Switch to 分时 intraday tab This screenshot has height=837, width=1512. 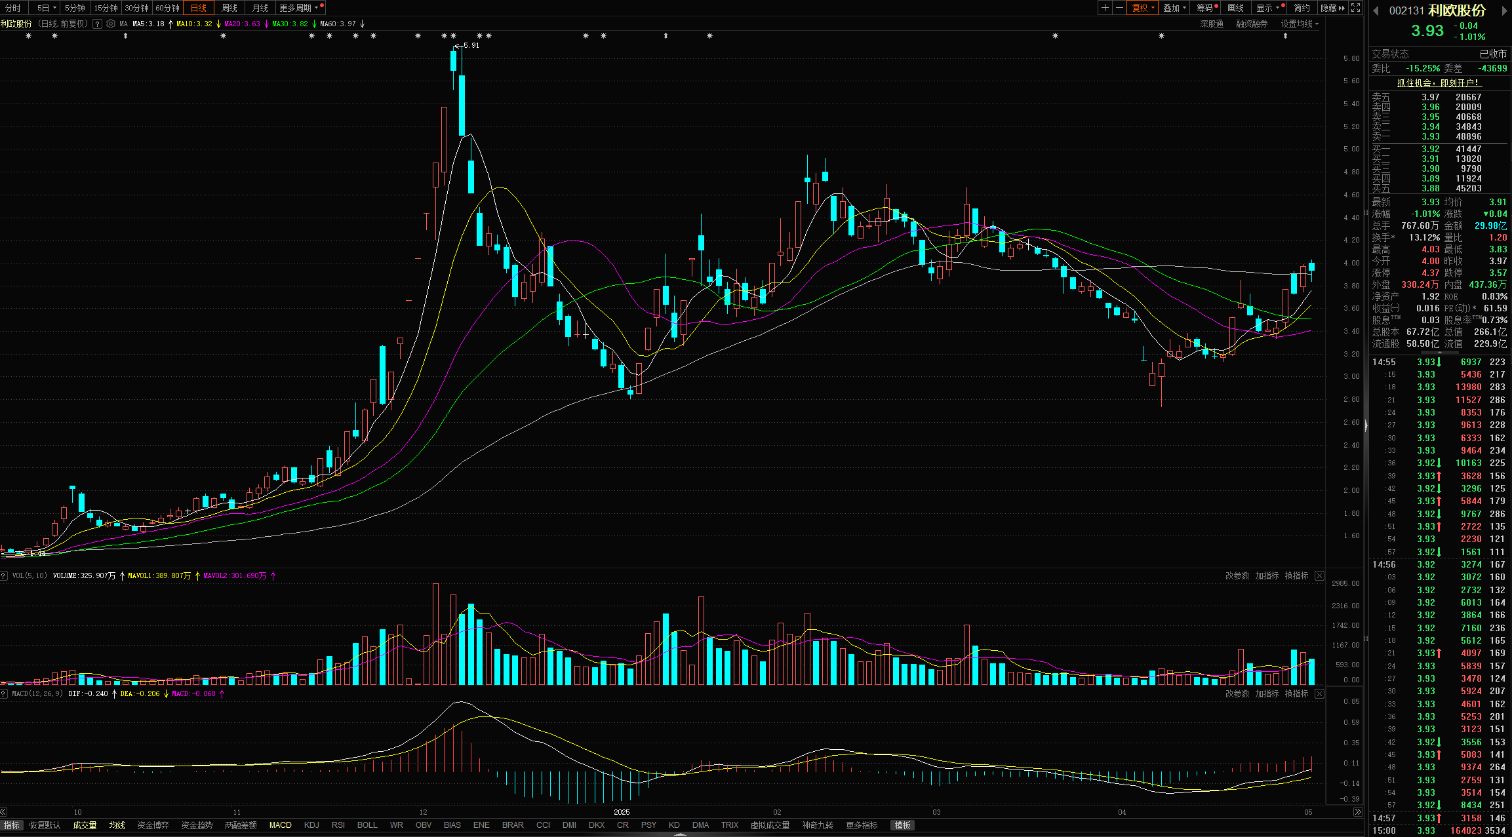point(13,8)
